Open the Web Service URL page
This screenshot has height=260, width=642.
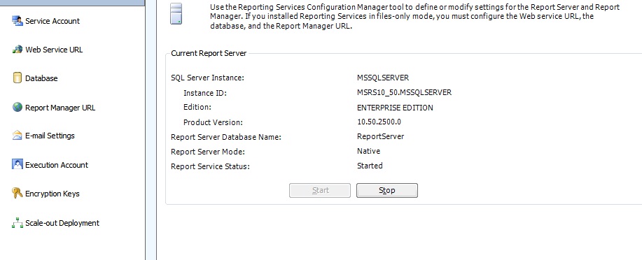(54, 50)
